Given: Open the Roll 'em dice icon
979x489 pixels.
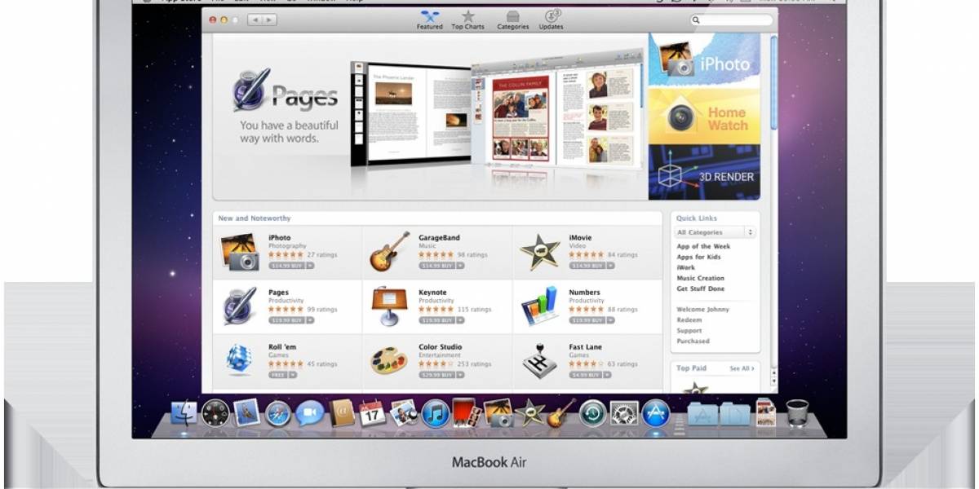Looking at the screenshot, I should [x=239, y=359].
